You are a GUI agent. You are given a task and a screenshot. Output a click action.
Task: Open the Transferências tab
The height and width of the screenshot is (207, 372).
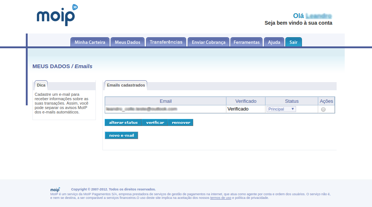(166, 42)
